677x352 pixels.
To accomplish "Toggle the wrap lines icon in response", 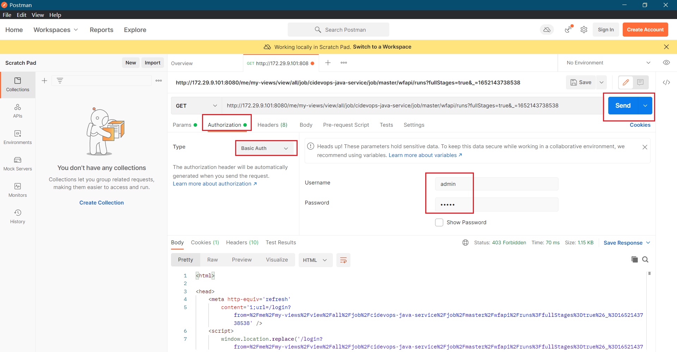I will coord(343,260).
